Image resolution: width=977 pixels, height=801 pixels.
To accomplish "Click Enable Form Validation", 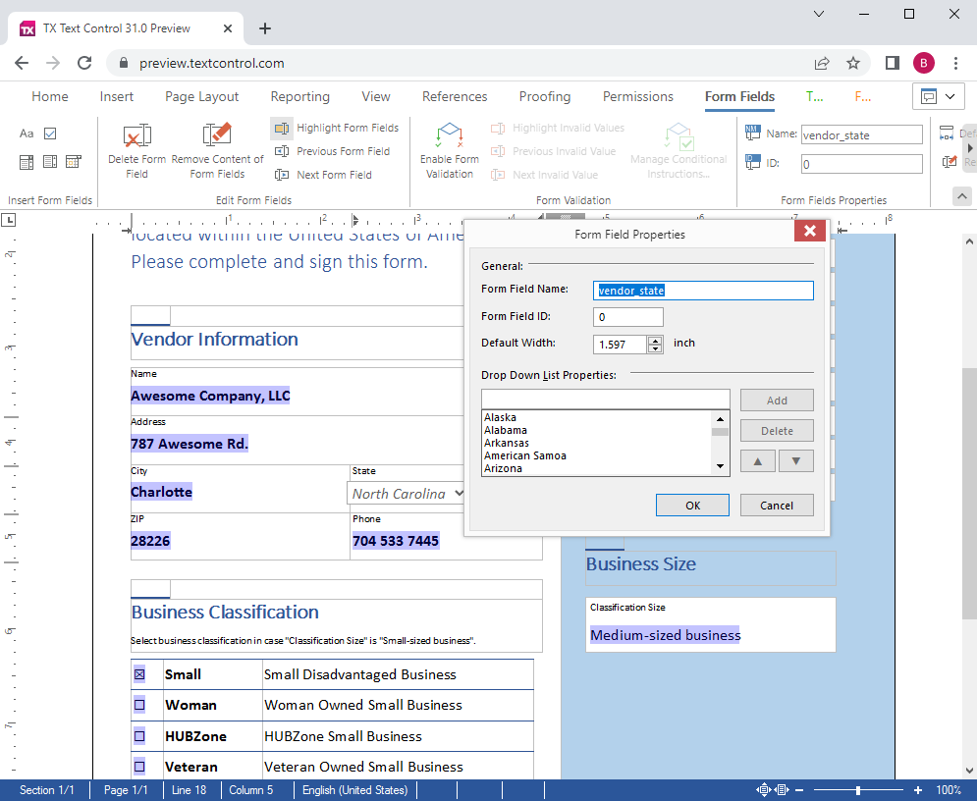I will click(449, 147).
